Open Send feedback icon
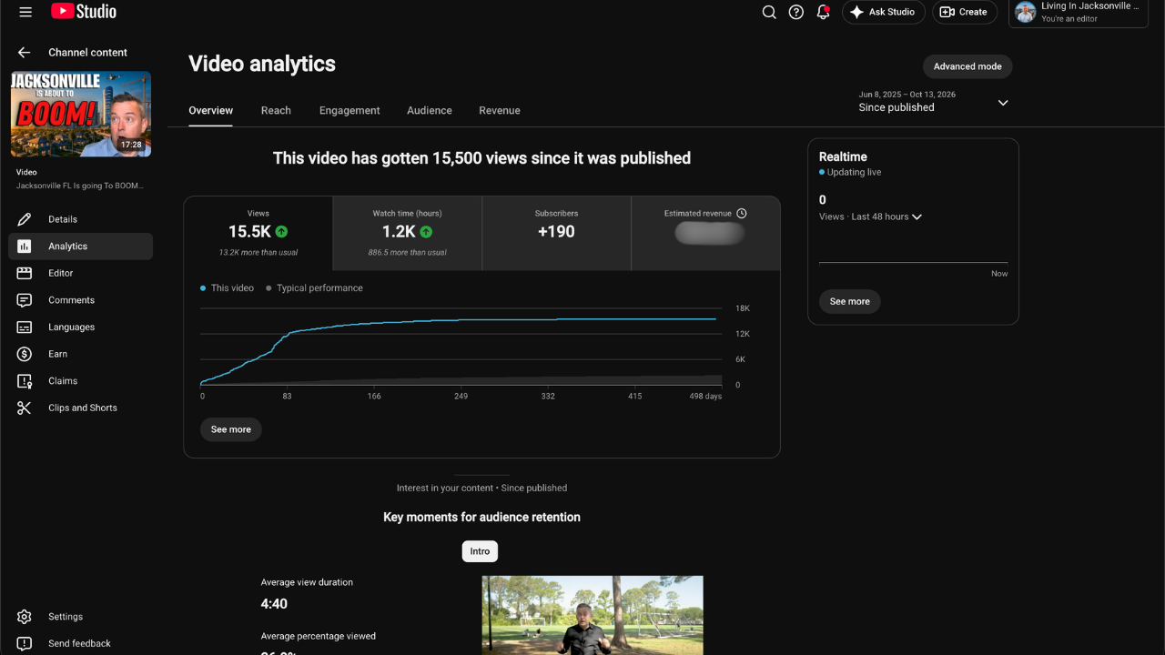1165x655 pixels. pos(25,643)
